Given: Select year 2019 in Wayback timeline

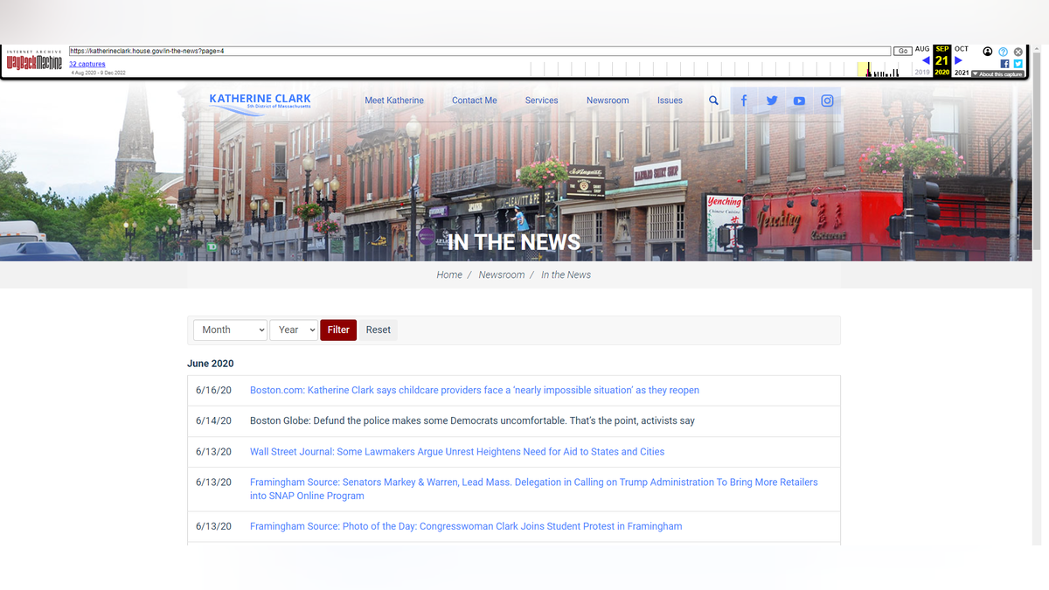Looking at the screenshot, I should coord(922,73).
